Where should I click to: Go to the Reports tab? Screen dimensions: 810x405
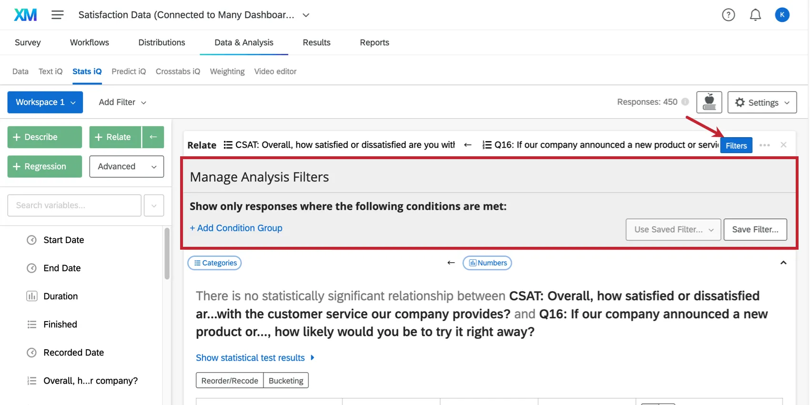[374, 42]
